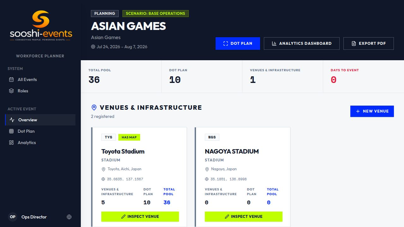Click the sooshi-events logo
This screenshot has height=227, width=404.
click(41, 26)
